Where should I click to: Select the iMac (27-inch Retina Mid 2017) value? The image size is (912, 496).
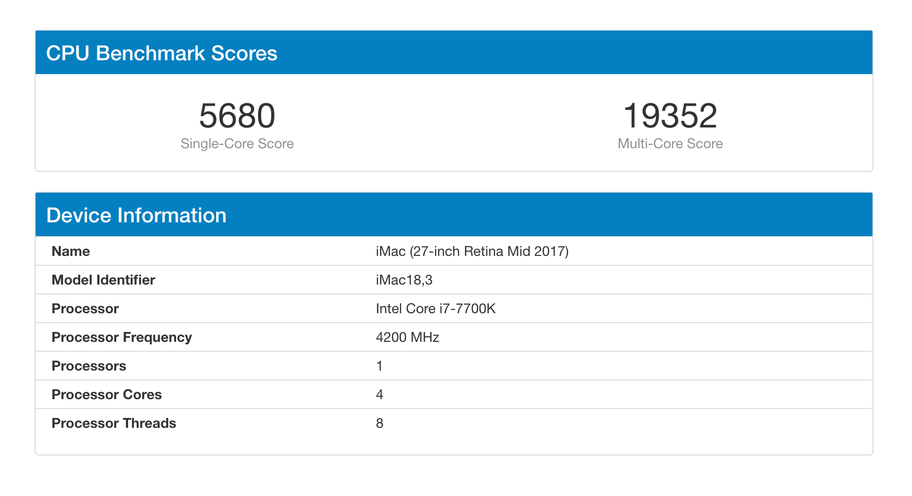point(472,251)
